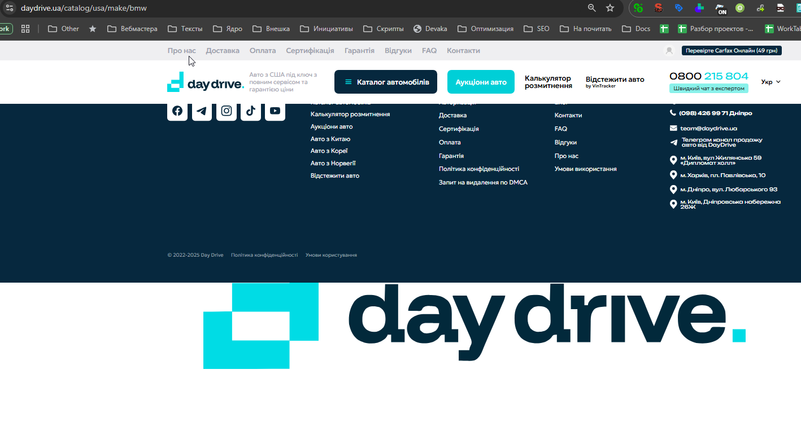Open the blue-green blocks extension icon
This screenshot has width=801, height=431.
point(699,8)
